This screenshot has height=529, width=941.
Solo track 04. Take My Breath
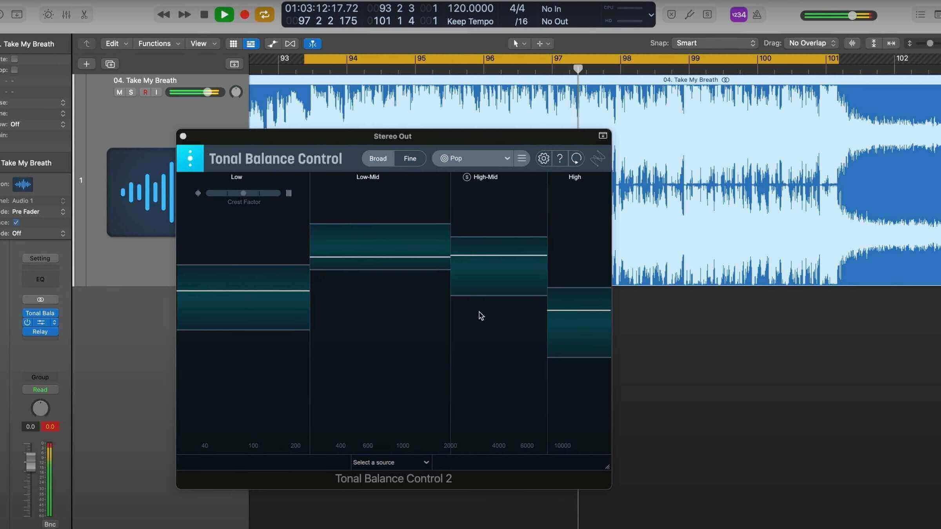[131, 92]
